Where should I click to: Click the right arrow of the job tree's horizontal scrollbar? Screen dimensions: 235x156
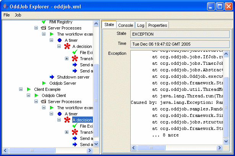tap(91, 150)
